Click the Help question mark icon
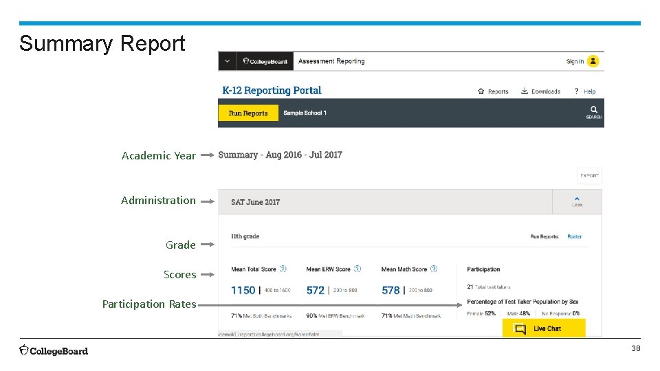This screenshot has height=371, width=660. (x=576, y=91)
